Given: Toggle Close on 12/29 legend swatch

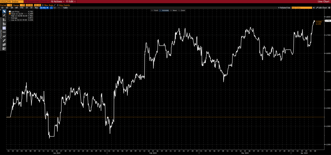Looking at the screenshot, I should click(x=10, y=14).
